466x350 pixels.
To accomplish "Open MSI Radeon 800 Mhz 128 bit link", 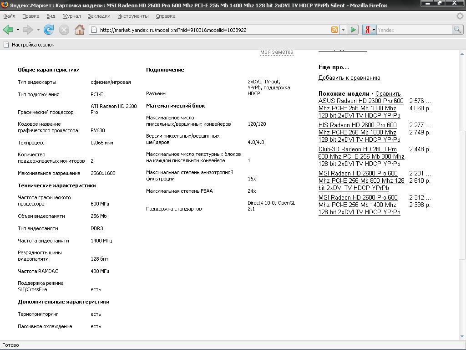I will (x=361, y=180).
